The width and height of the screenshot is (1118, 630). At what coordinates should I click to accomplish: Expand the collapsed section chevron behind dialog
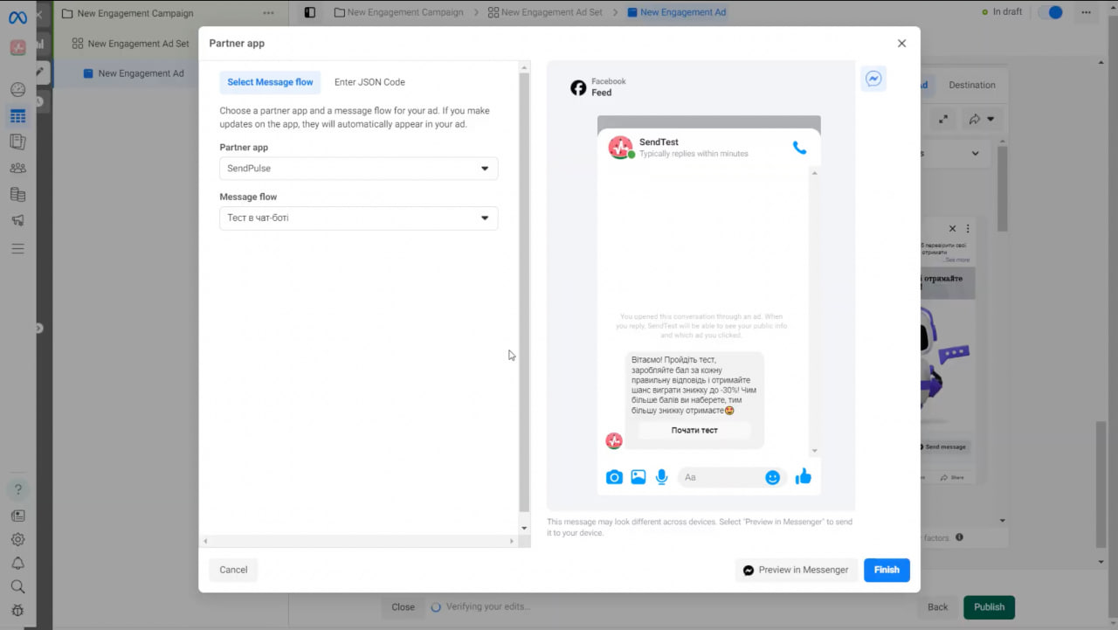click(976, 154)
